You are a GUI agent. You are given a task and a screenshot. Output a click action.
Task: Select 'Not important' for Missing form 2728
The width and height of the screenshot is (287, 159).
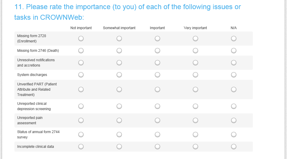(x=81, y=39)
